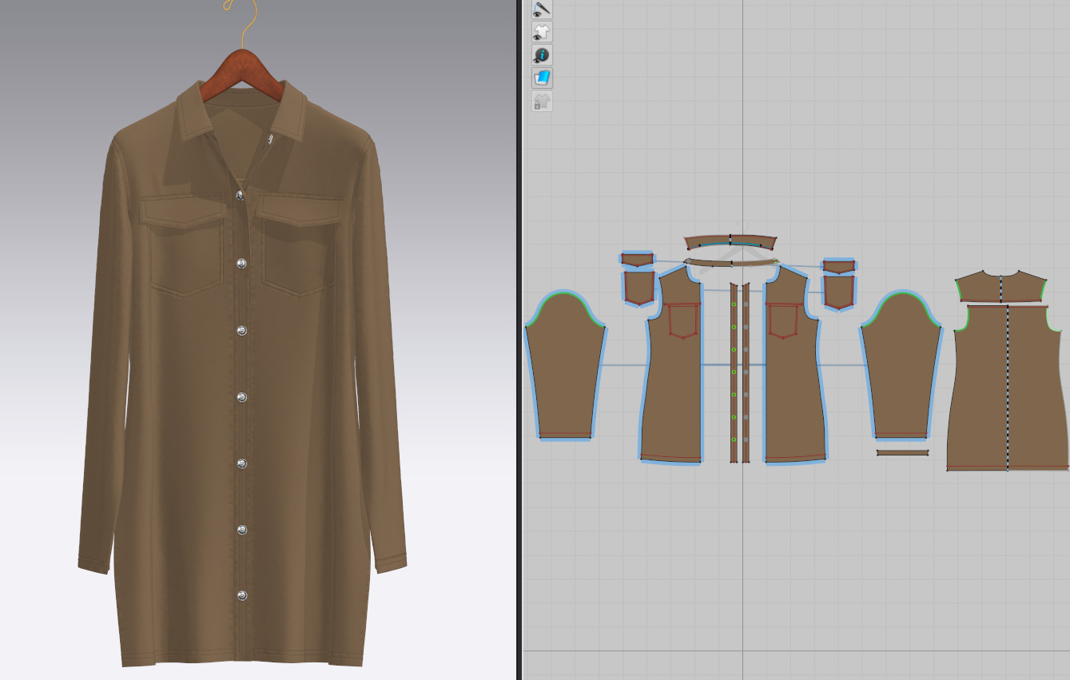1070x680 pixels.
Task: Toggle the show garment T-shirt display icon
Action: 542,32
